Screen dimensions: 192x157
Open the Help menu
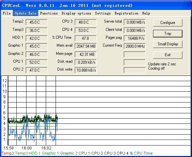[146, 13]
